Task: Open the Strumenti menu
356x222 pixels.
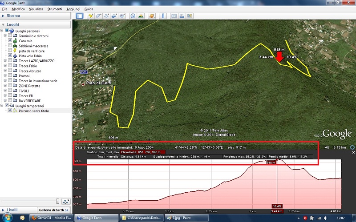Action: click(54, 9)
